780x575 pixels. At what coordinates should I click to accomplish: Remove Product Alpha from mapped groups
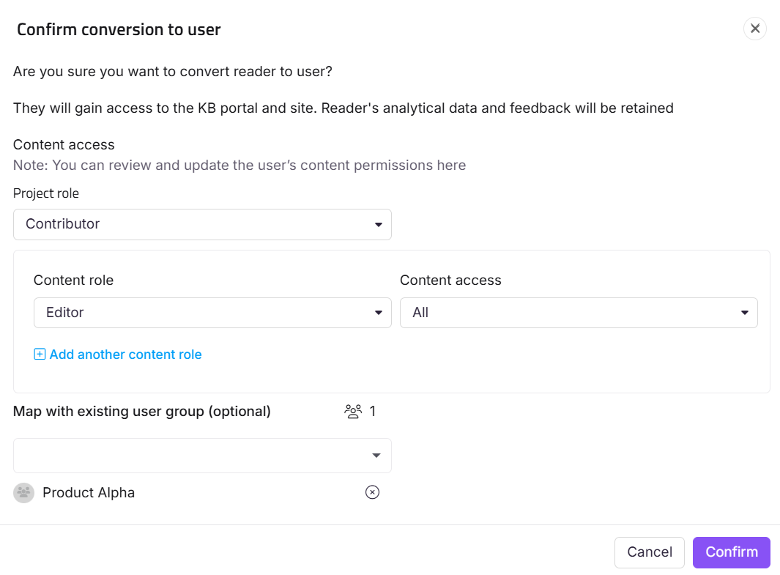coord(372,492)
